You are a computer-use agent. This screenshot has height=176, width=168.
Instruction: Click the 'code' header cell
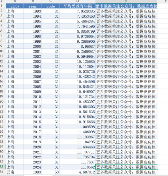(51, 6)
